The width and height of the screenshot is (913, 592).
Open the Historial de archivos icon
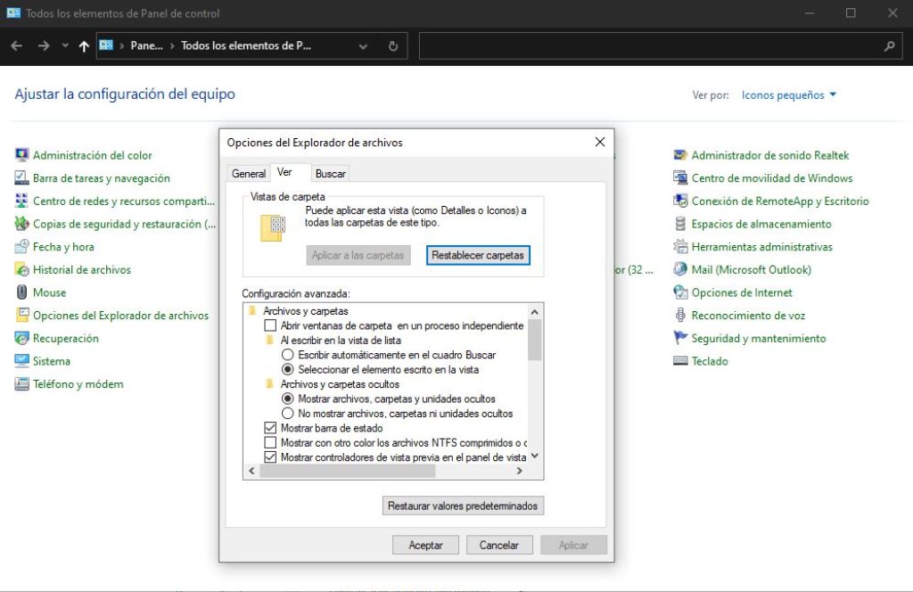21,269
